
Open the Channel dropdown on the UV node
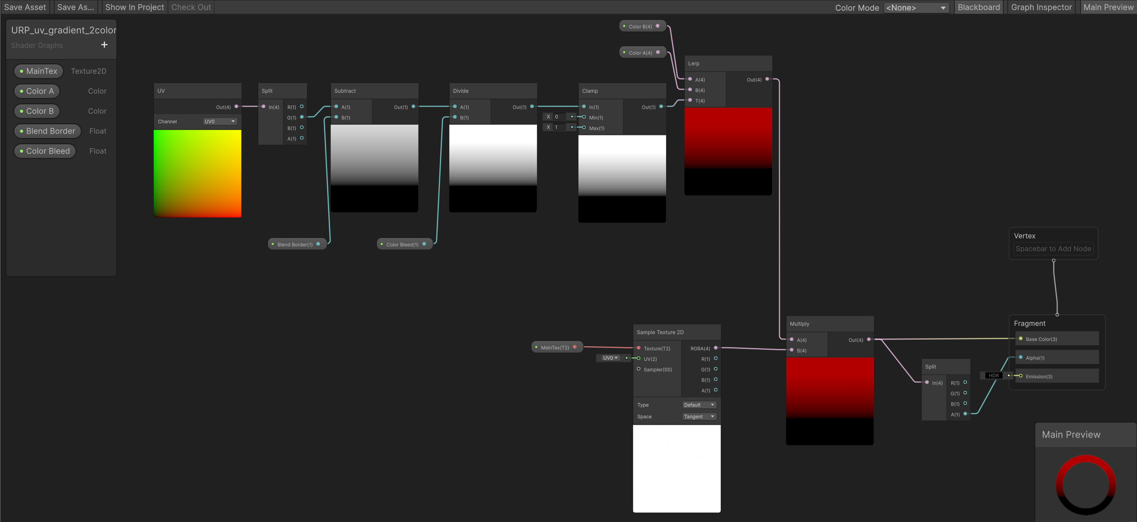coord(219,121)
